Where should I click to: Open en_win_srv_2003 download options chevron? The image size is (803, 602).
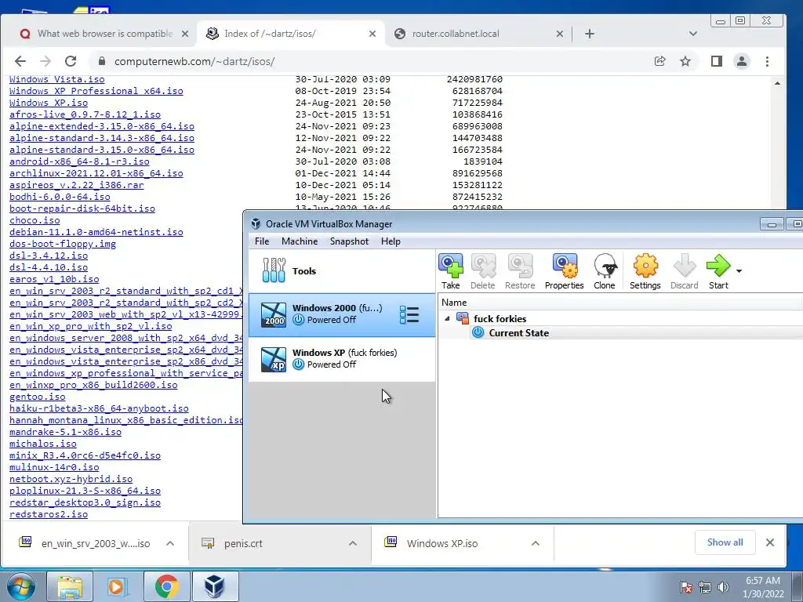(x=170, y=543)
